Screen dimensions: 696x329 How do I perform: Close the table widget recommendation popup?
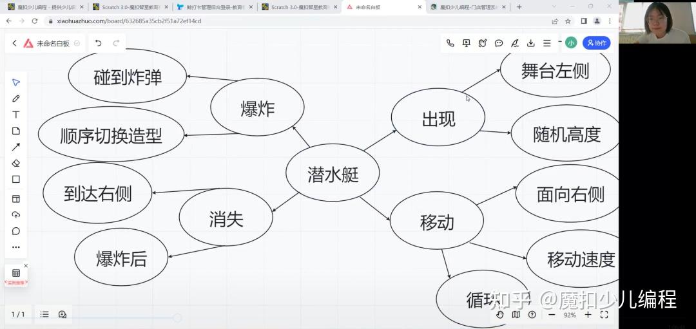point(26,266)
